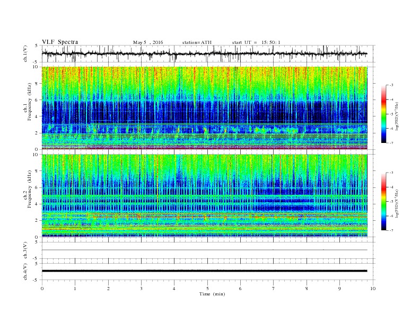
Task: Click the "-7" label on ch.2 color bar
Action: (x=391, y=230)
